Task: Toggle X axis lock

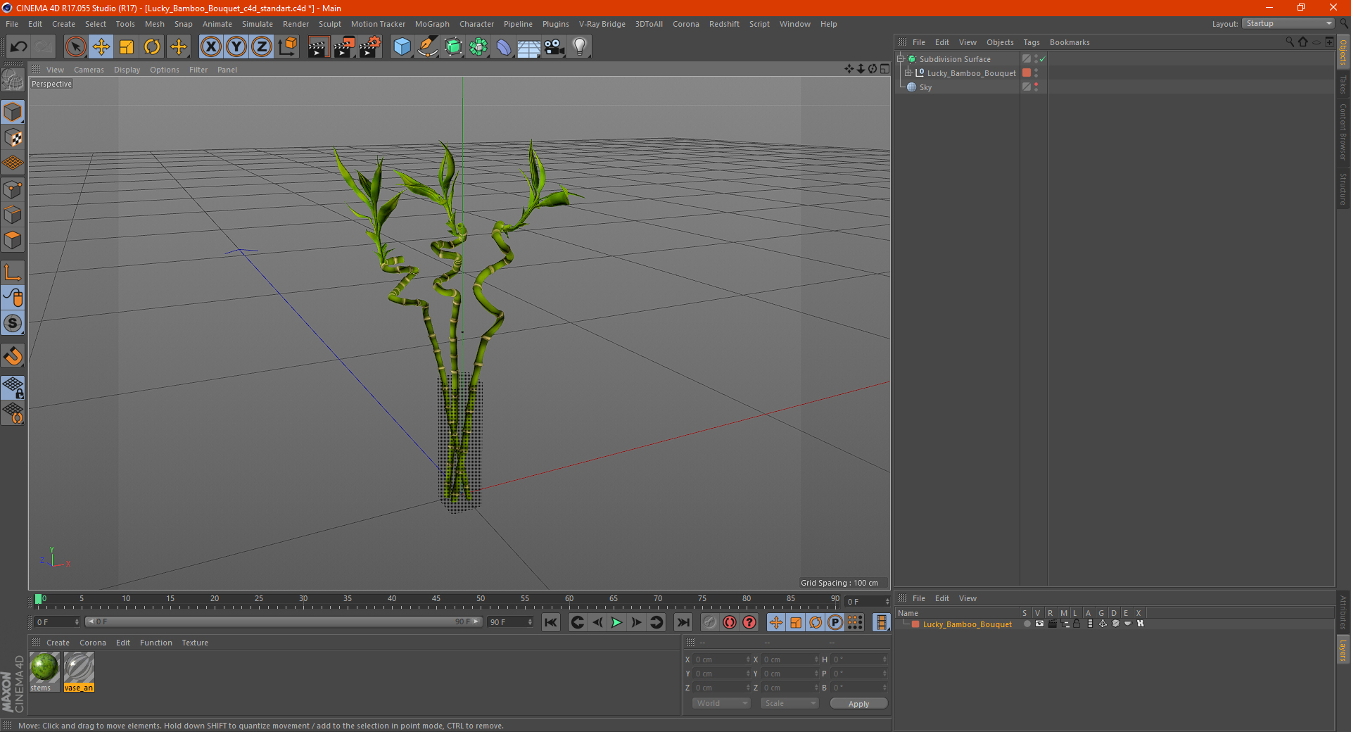Action: [x=210, y=47]
